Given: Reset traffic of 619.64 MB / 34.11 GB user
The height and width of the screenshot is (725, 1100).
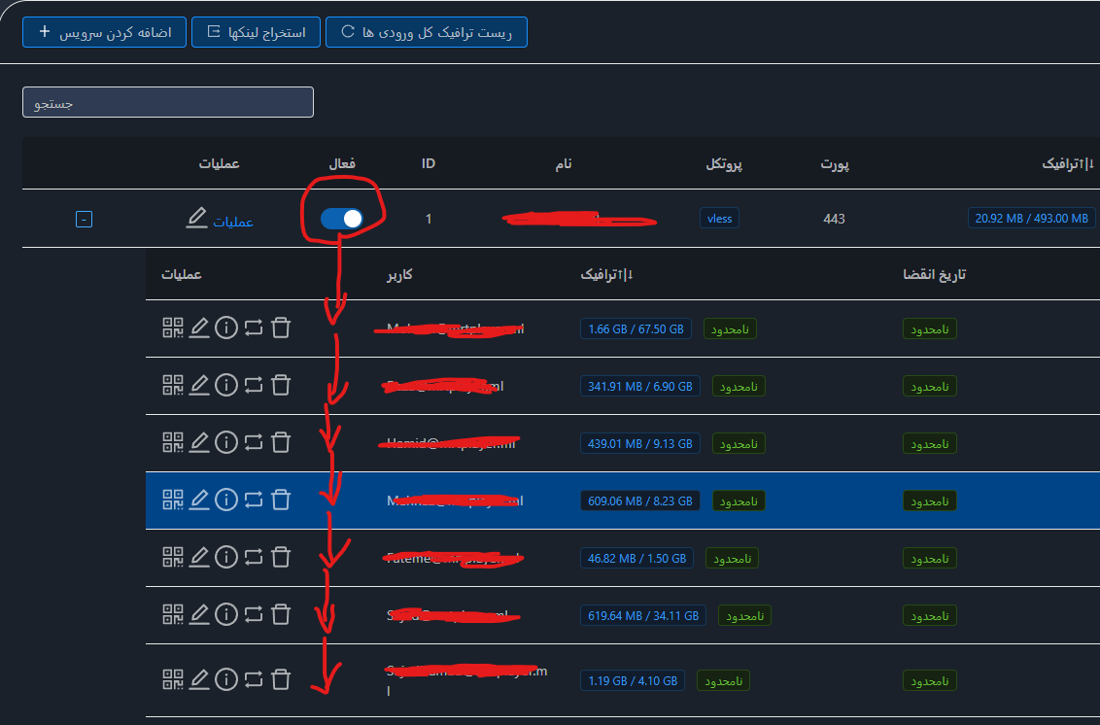Looking at the screenshot, I should (254, 615).
